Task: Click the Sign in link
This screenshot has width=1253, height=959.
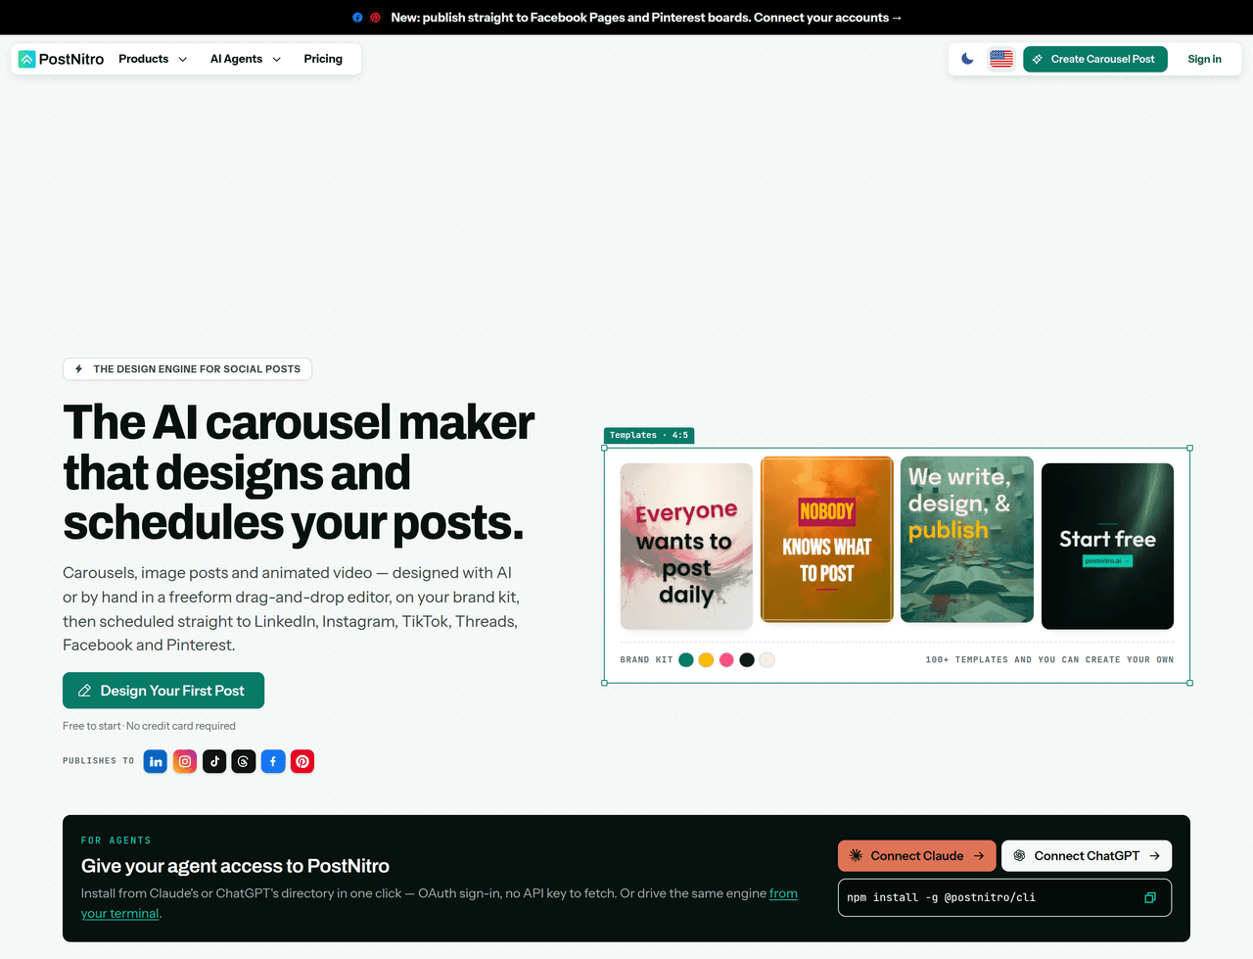Action: tap(1204, 59)
